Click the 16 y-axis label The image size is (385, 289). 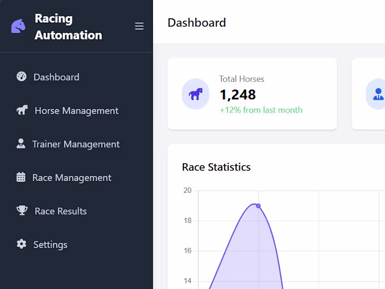187,250
